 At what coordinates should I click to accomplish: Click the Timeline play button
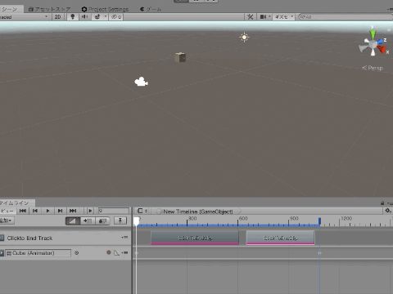[x=47, y=211]
